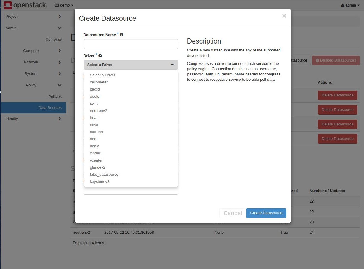Close the Create Datasource dialog
Viewport: 364px width, 269px height.
(284, 16)
